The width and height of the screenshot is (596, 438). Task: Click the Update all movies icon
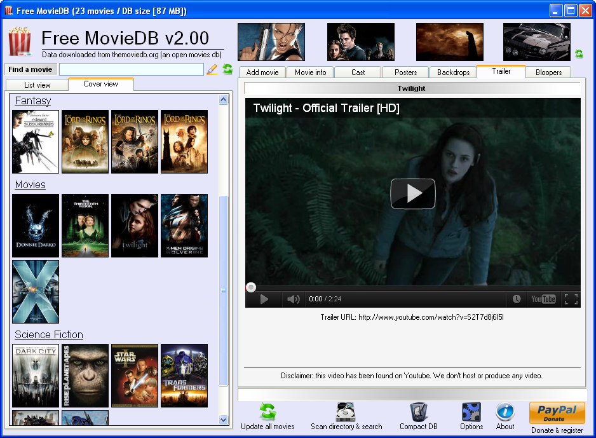tap(268, 412)
